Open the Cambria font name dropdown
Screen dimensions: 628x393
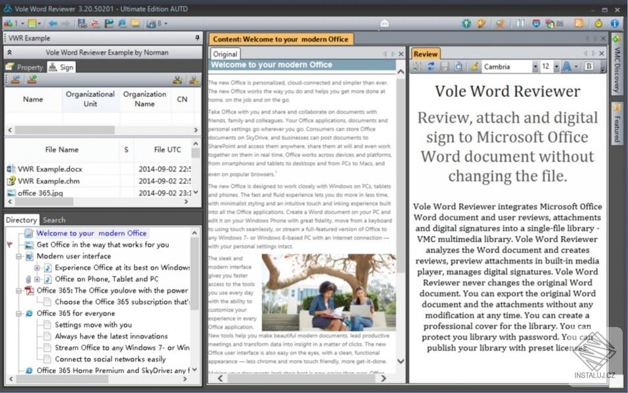[x=535, y=67]
